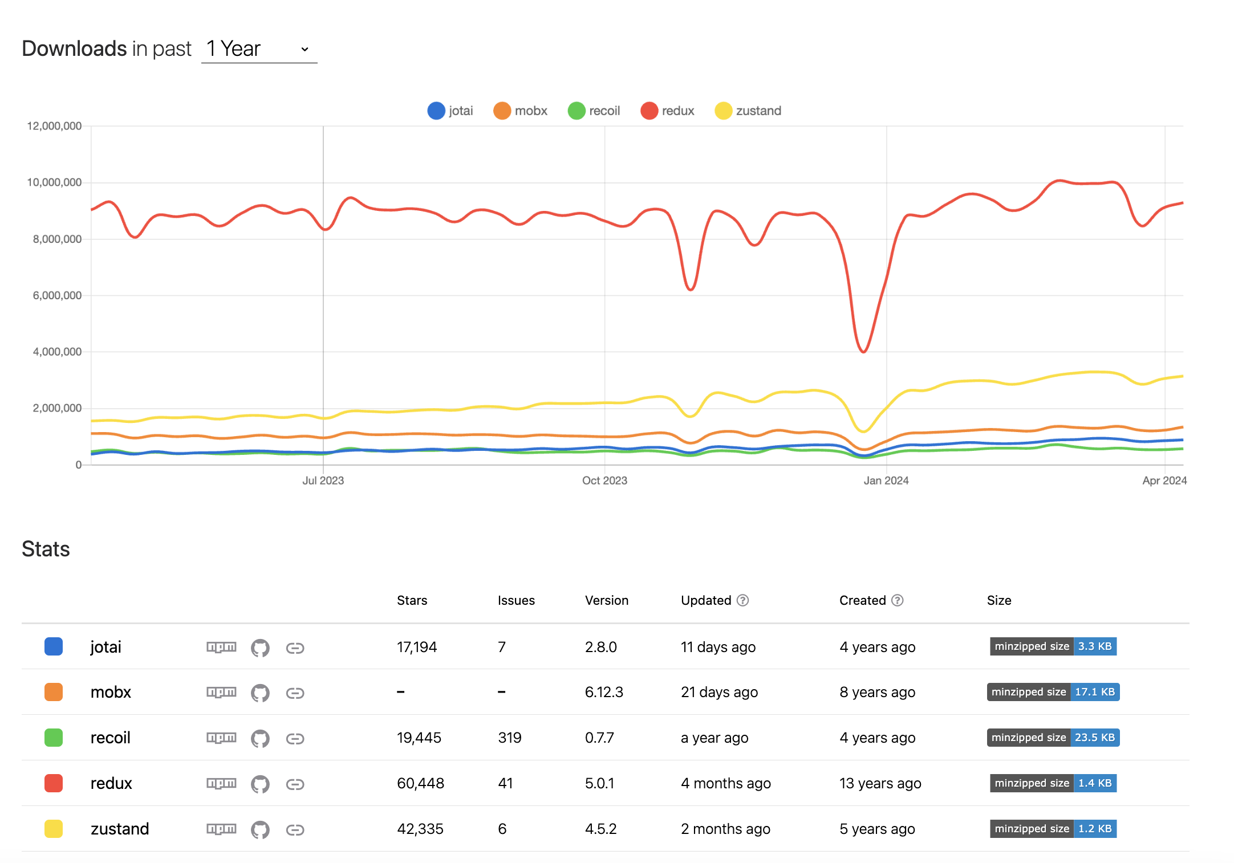Click the Issues column header

click(516, 600)
